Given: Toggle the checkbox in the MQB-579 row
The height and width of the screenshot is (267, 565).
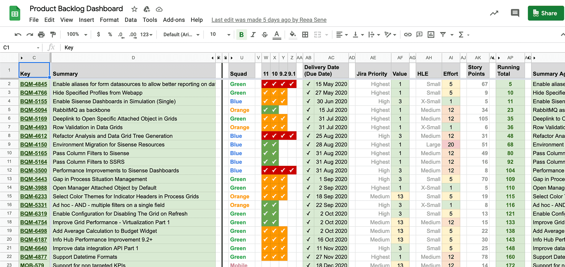Looking at the screenshot, I should 308,264.
